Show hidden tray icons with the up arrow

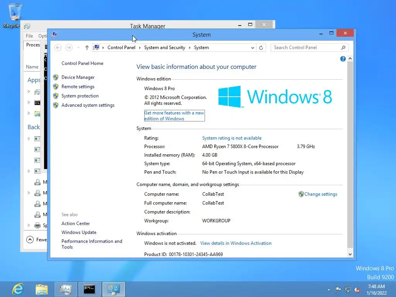[x=329, y=290]
